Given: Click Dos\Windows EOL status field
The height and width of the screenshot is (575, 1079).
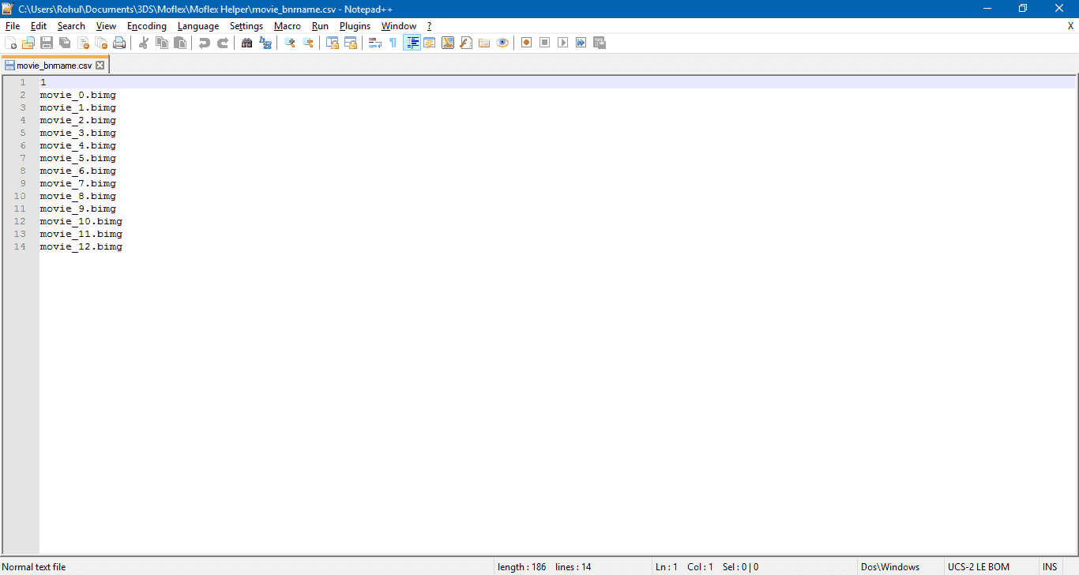Looking at the screenshot, I should 890,567.
